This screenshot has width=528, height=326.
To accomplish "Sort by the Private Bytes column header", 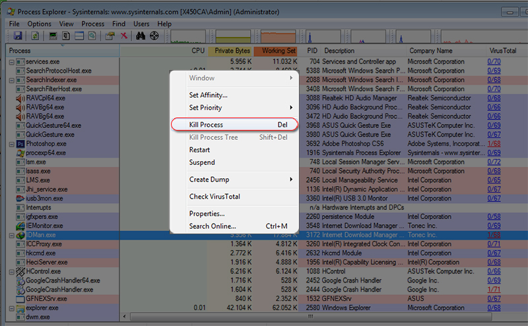I will coord(230,51).
